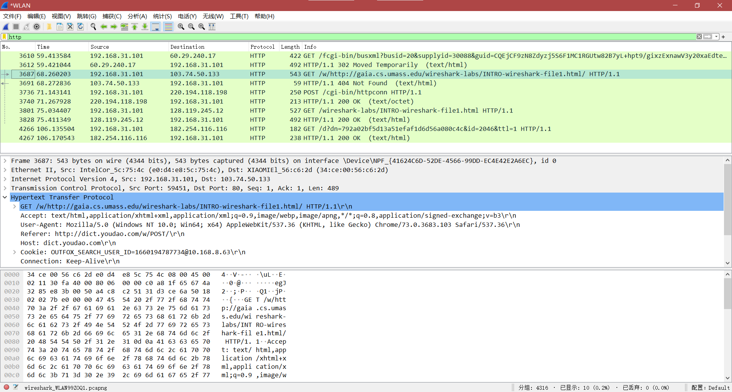Open the 跳转(G) menu
The width and height of the screenshot is (732, 392).
coord(87,16)
